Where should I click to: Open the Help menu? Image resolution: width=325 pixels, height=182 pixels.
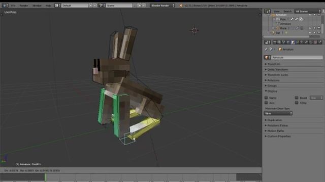tap(48, 6)
